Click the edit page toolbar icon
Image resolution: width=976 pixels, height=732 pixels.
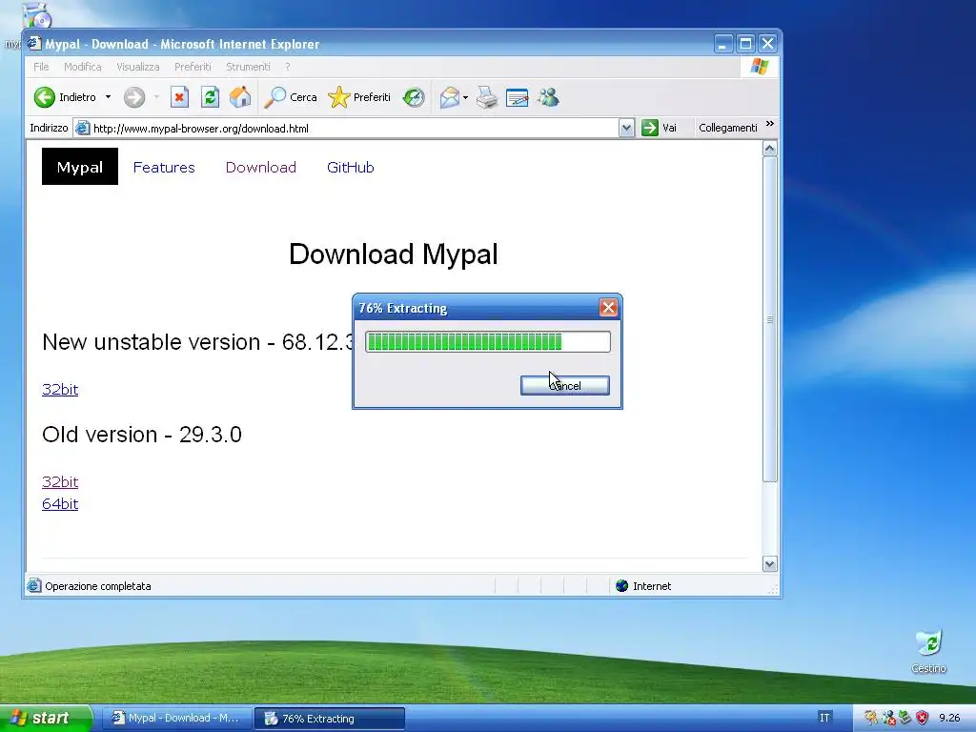click(518, 97)
